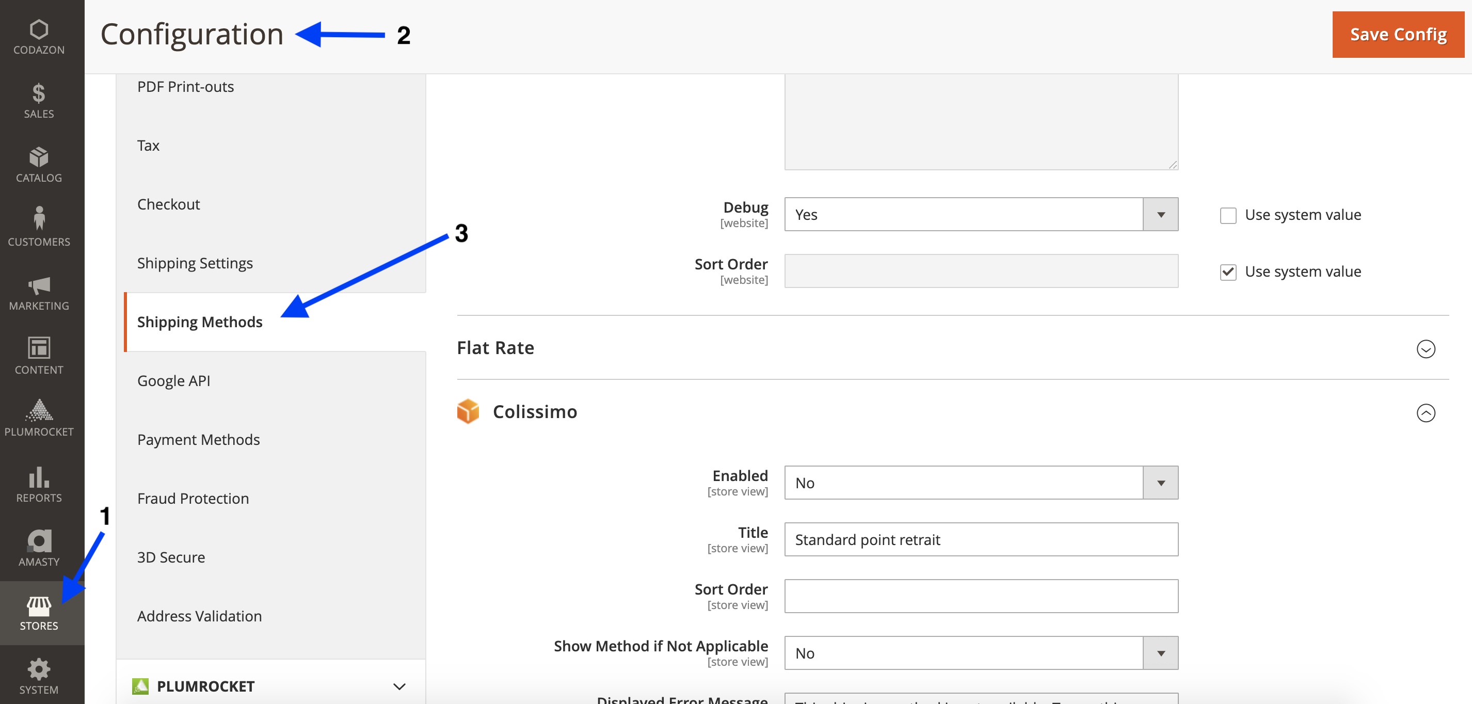Switch to Payment Methods settings
1472x704 pixels.
click(198, 439)
